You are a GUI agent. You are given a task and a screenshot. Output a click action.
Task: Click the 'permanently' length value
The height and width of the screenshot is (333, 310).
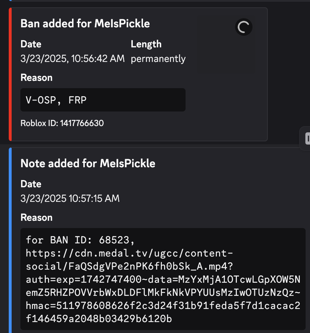[158, 59]
